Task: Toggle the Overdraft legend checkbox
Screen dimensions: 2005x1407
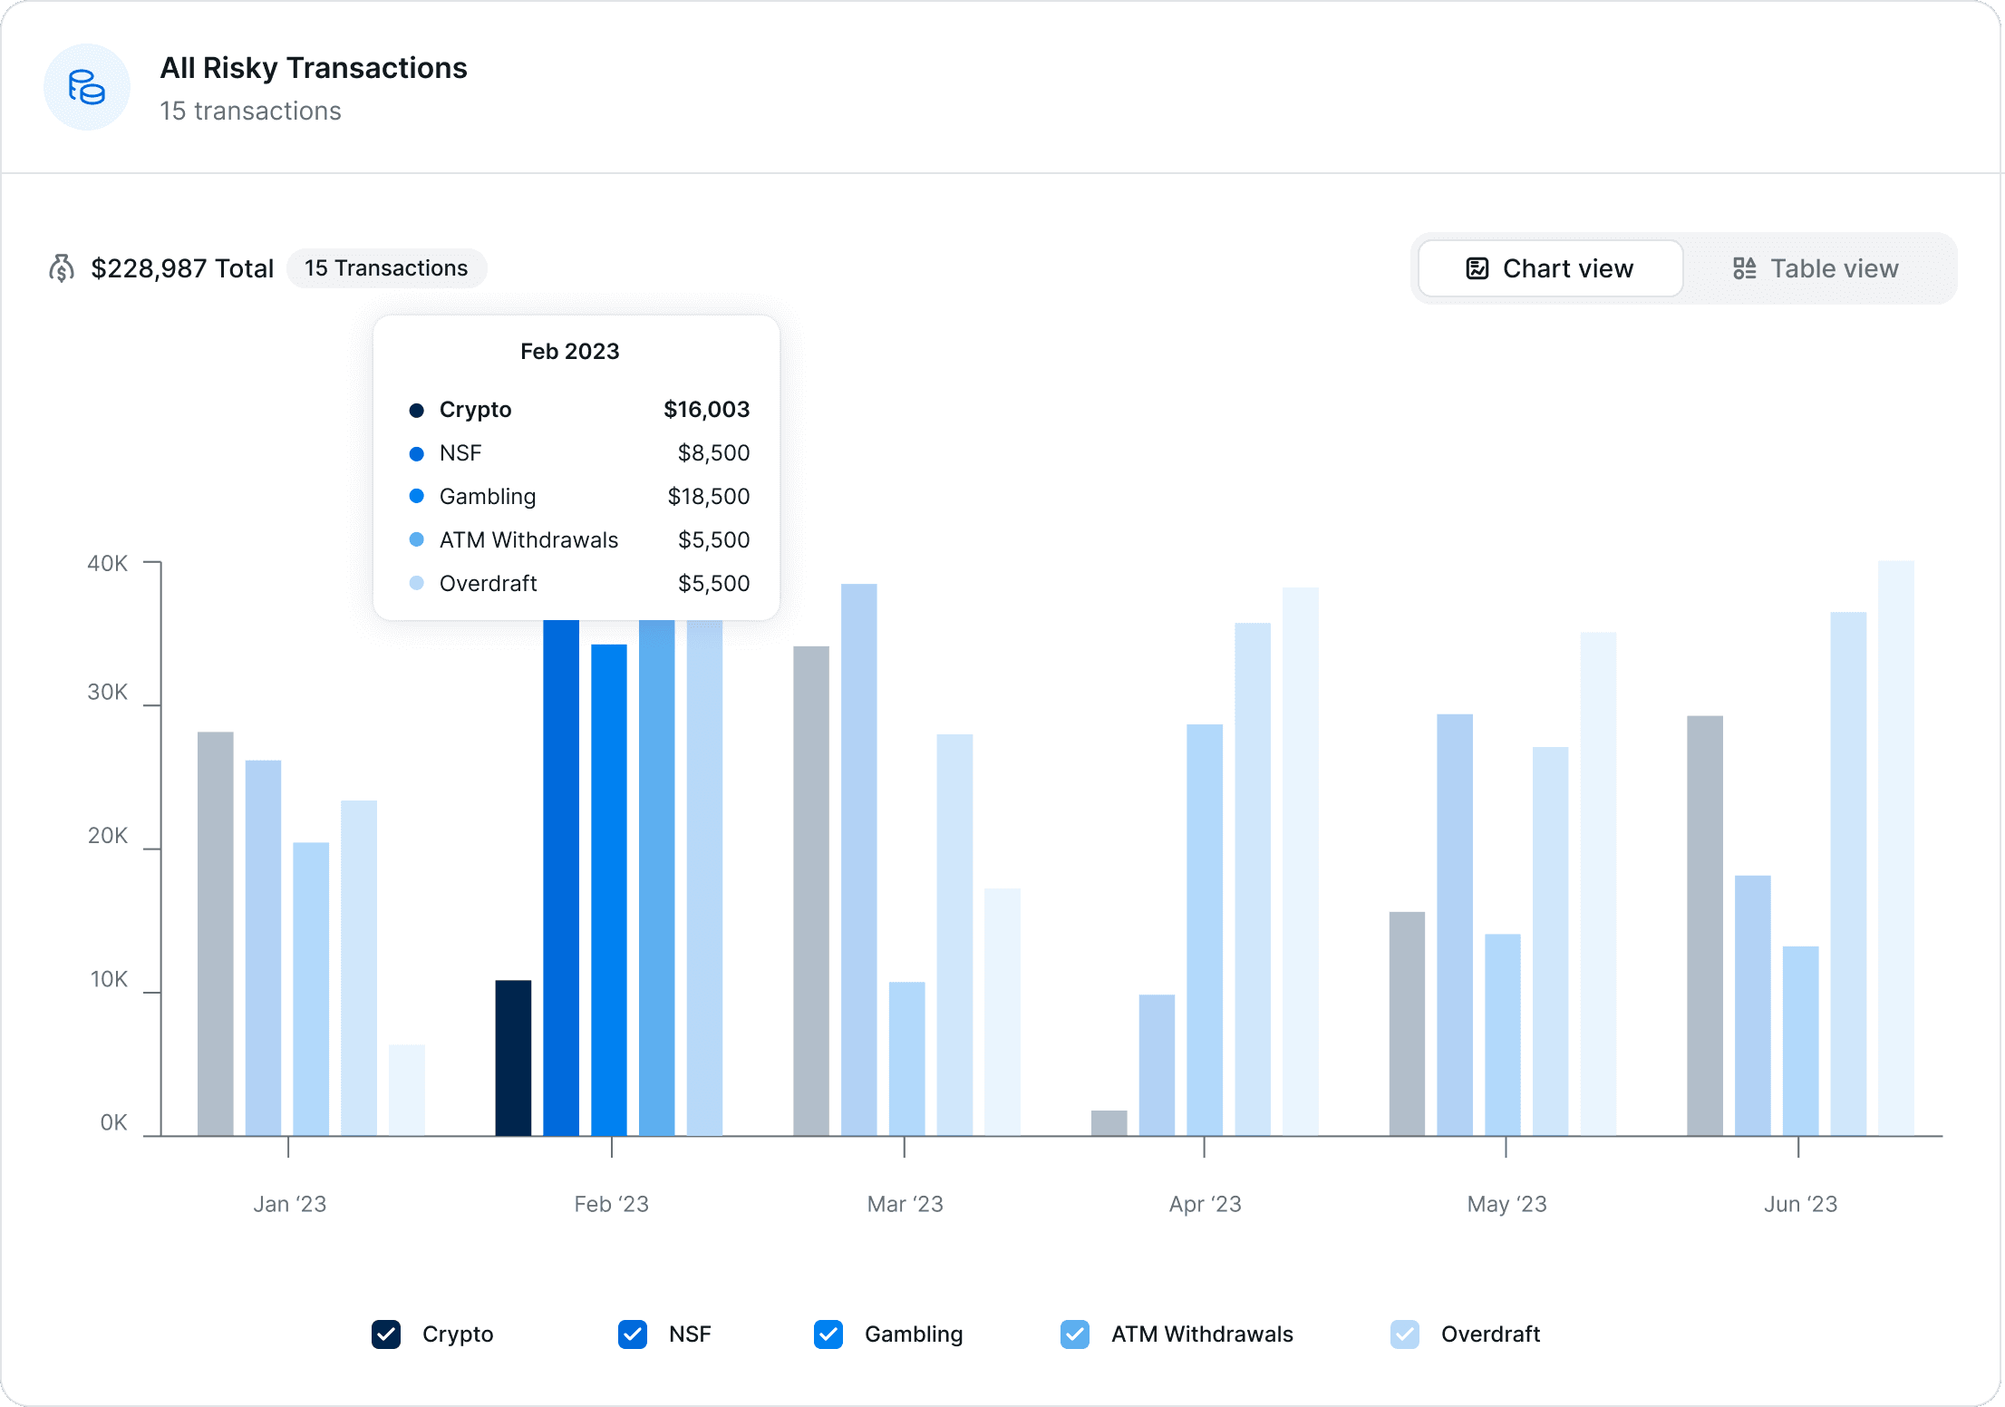Action: click(1404, 1334)
